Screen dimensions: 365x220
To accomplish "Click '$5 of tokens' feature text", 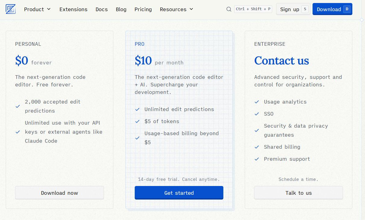I will [162, 121].
